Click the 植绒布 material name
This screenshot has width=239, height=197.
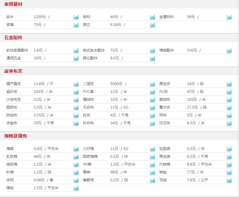(88, 100)
